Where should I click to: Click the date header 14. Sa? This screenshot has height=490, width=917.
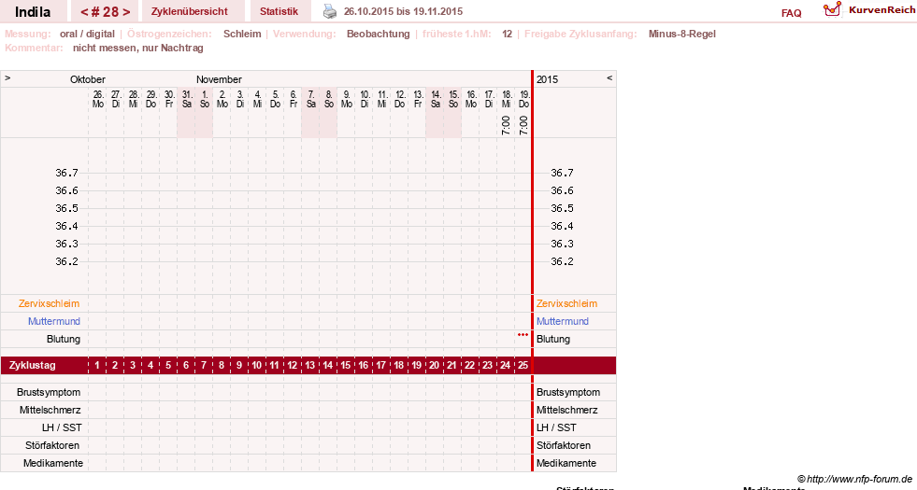pos(435,99)
